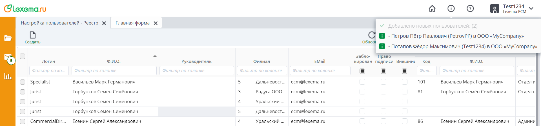Expand the Test1234 user menu
The image size is (541, 126).
pos(531,8)
